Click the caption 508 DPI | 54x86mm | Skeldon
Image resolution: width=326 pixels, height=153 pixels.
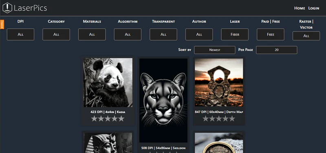[163, 148]
